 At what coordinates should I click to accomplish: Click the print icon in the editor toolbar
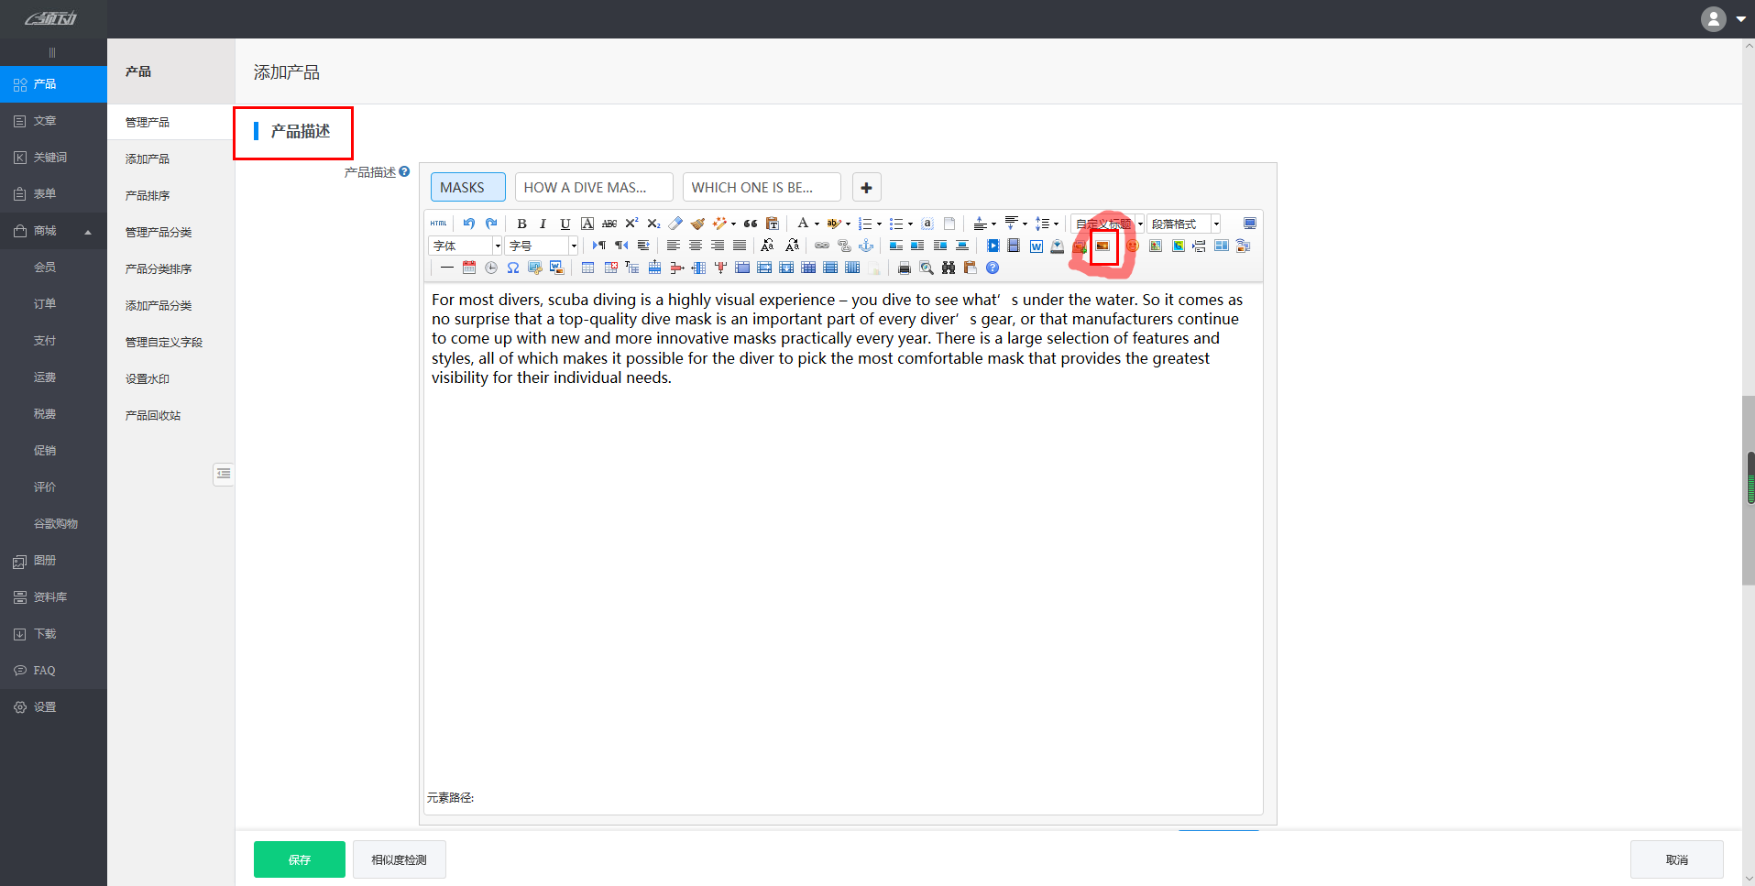tap(905, 268)
